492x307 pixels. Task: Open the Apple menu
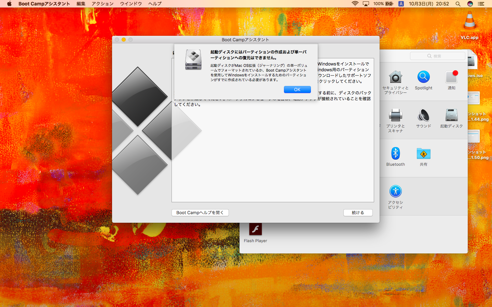tap(9, 4)
